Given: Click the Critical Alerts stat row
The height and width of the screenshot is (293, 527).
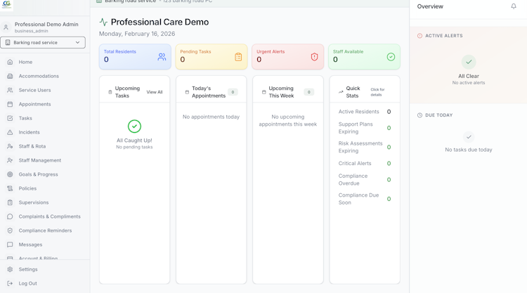Looking at the screenshot, I should [x=364, y=164].
